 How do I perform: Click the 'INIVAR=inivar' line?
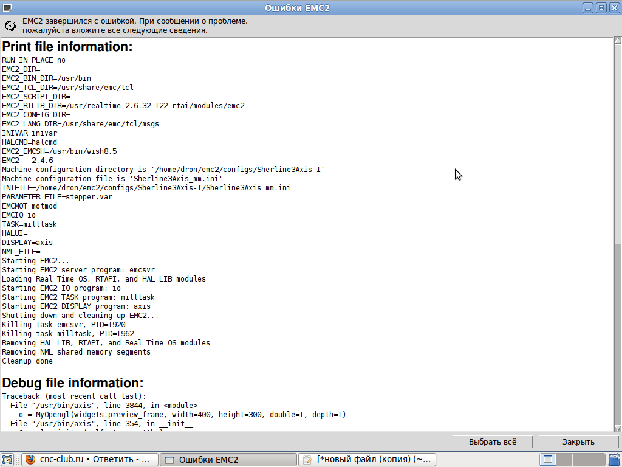point(29,133)
